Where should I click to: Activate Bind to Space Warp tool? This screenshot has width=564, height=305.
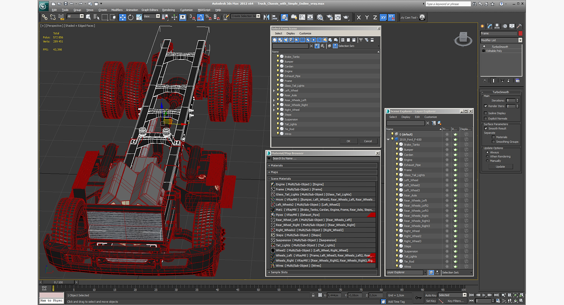[x=61, y=17]
